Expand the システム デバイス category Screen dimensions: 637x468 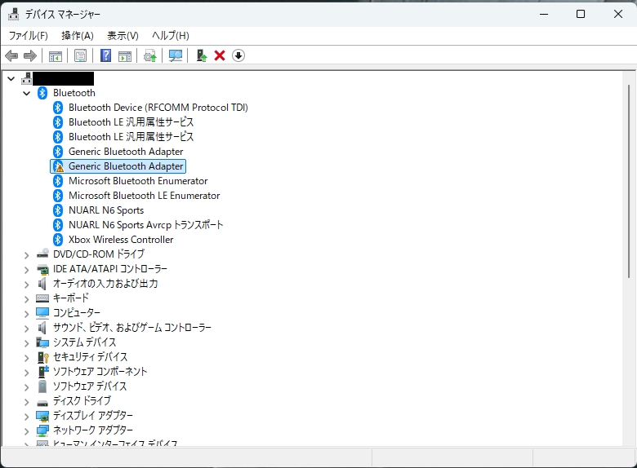[x=26, y=343]
